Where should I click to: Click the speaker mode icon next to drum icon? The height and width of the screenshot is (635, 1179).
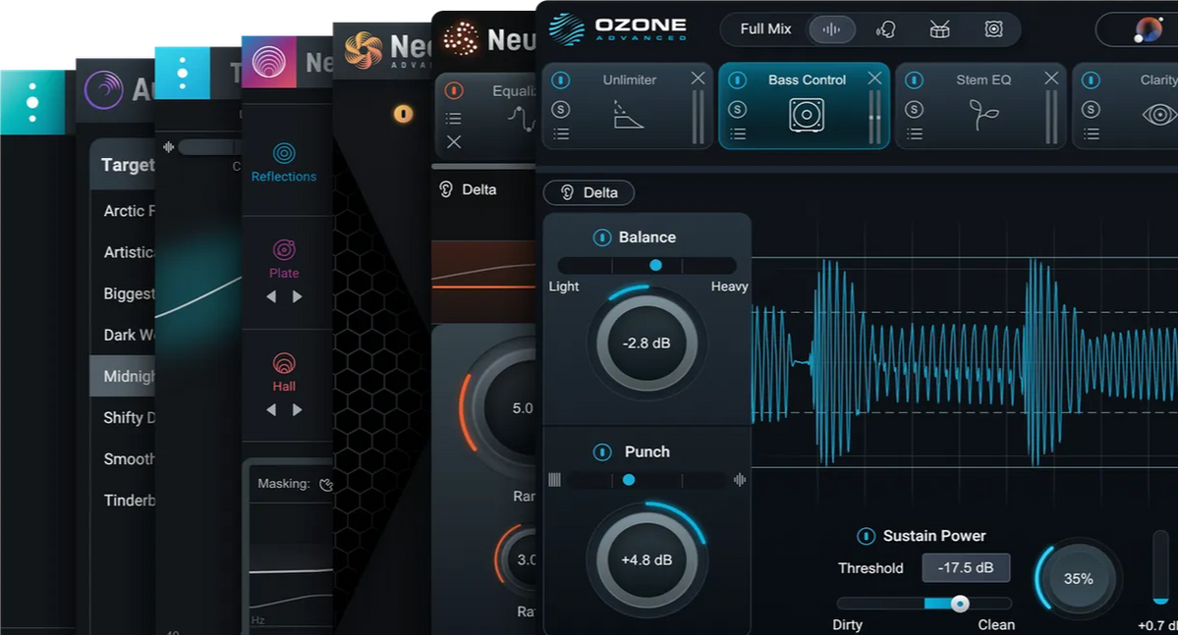992,29
